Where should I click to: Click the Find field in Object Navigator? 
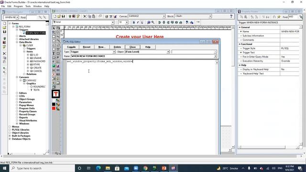click(32, 17)
